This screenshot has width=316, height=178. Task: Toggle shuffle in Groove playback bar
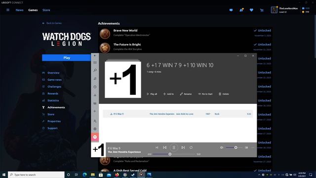[x=157, y=147]
